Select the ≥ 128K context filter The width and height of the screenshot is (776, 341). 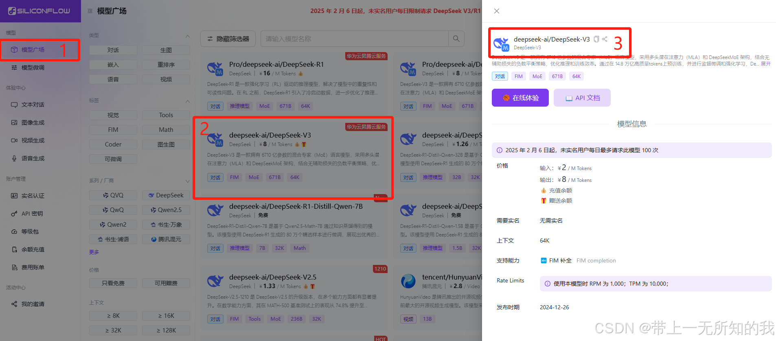(166, 330)
